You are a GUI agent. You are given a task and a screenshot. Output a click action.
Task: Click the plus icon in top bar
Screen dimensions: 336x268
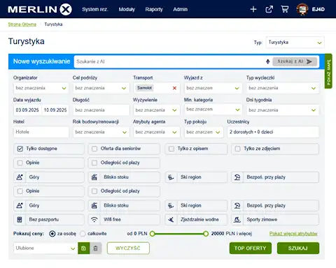[x=253, y=9]
